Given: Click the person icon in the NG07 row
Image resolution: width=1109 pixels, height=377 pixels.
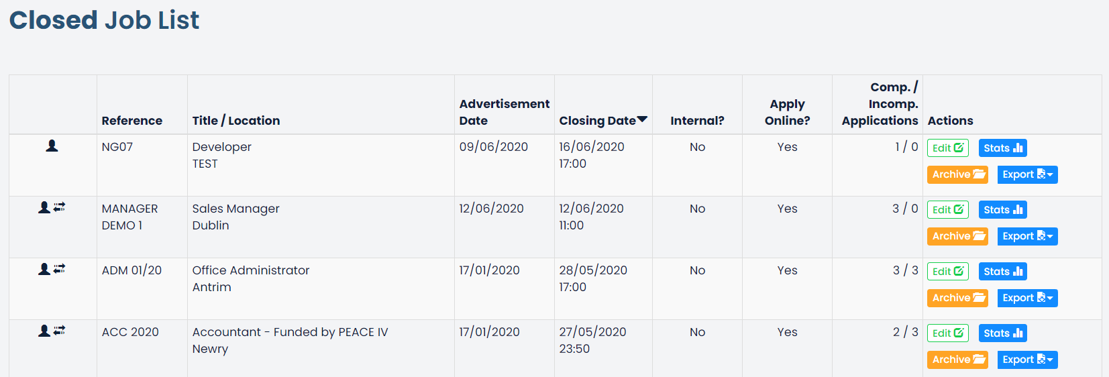Looking at the screenshot, I should click(52, 146).
